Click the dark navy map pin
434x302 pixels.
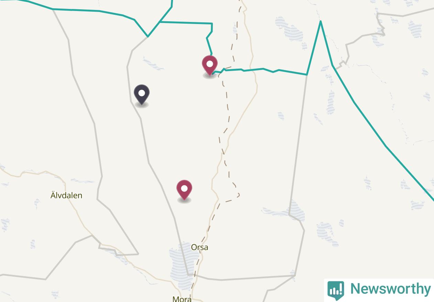coord(141,95)
